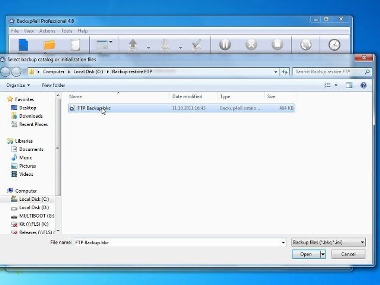Select Desktop in the navigation pane
The image size is (380, 285).
coord(28,108)
